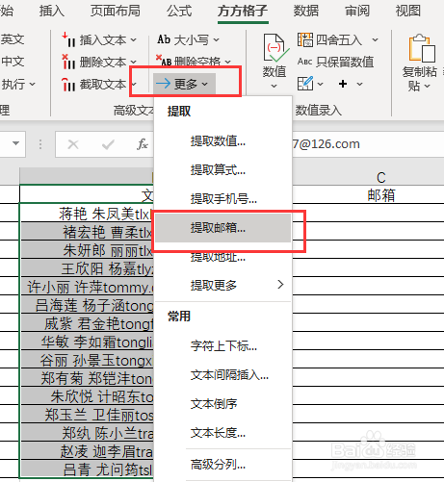Screen dimensions: 444x482
Task: Click the 删除文本 icon
Action: (68, 62)
